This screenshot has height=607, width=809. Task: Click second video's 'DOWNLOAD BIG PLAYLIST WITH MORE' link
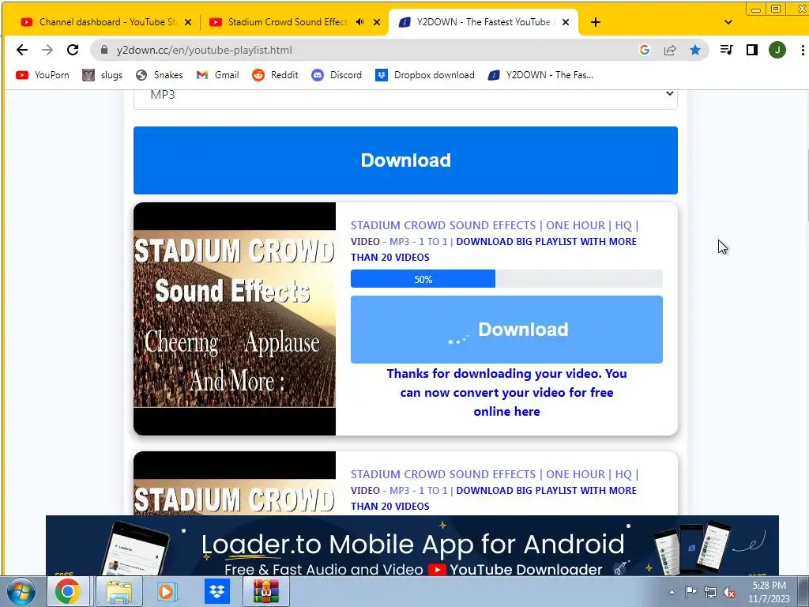click(494, 498)
